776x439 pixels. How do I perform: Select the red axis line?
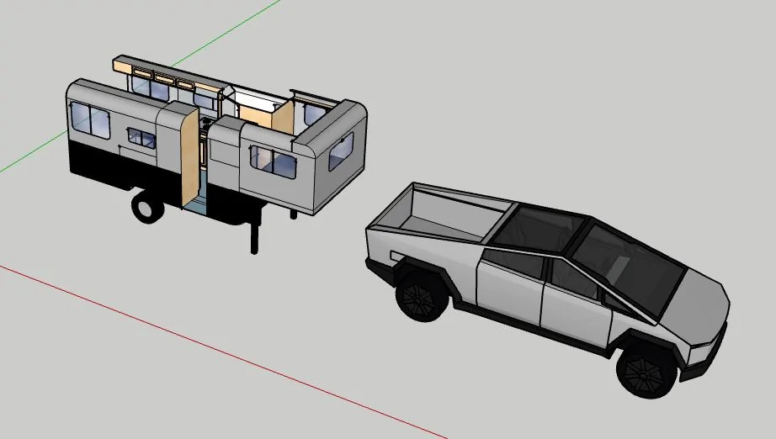(223, 352)
